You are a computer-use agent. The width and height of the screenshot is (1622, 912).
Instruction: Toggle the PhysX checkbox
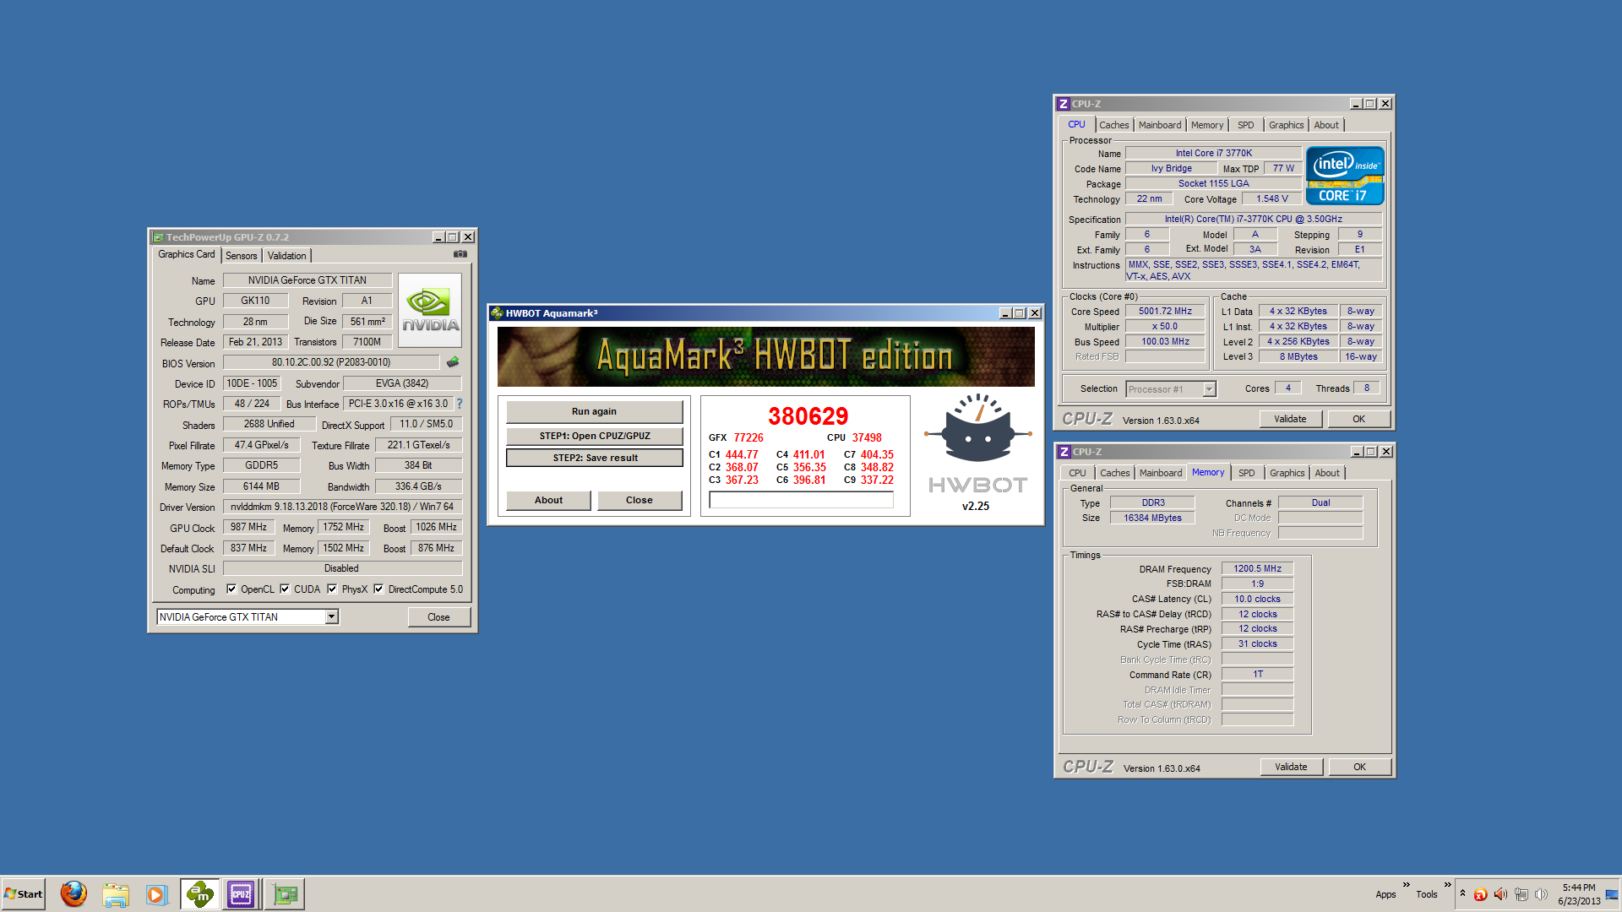point(332,589)
